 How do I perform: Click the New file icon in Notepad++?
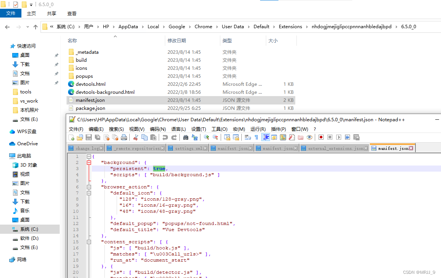pyautogui.click(x=72, y=137)
